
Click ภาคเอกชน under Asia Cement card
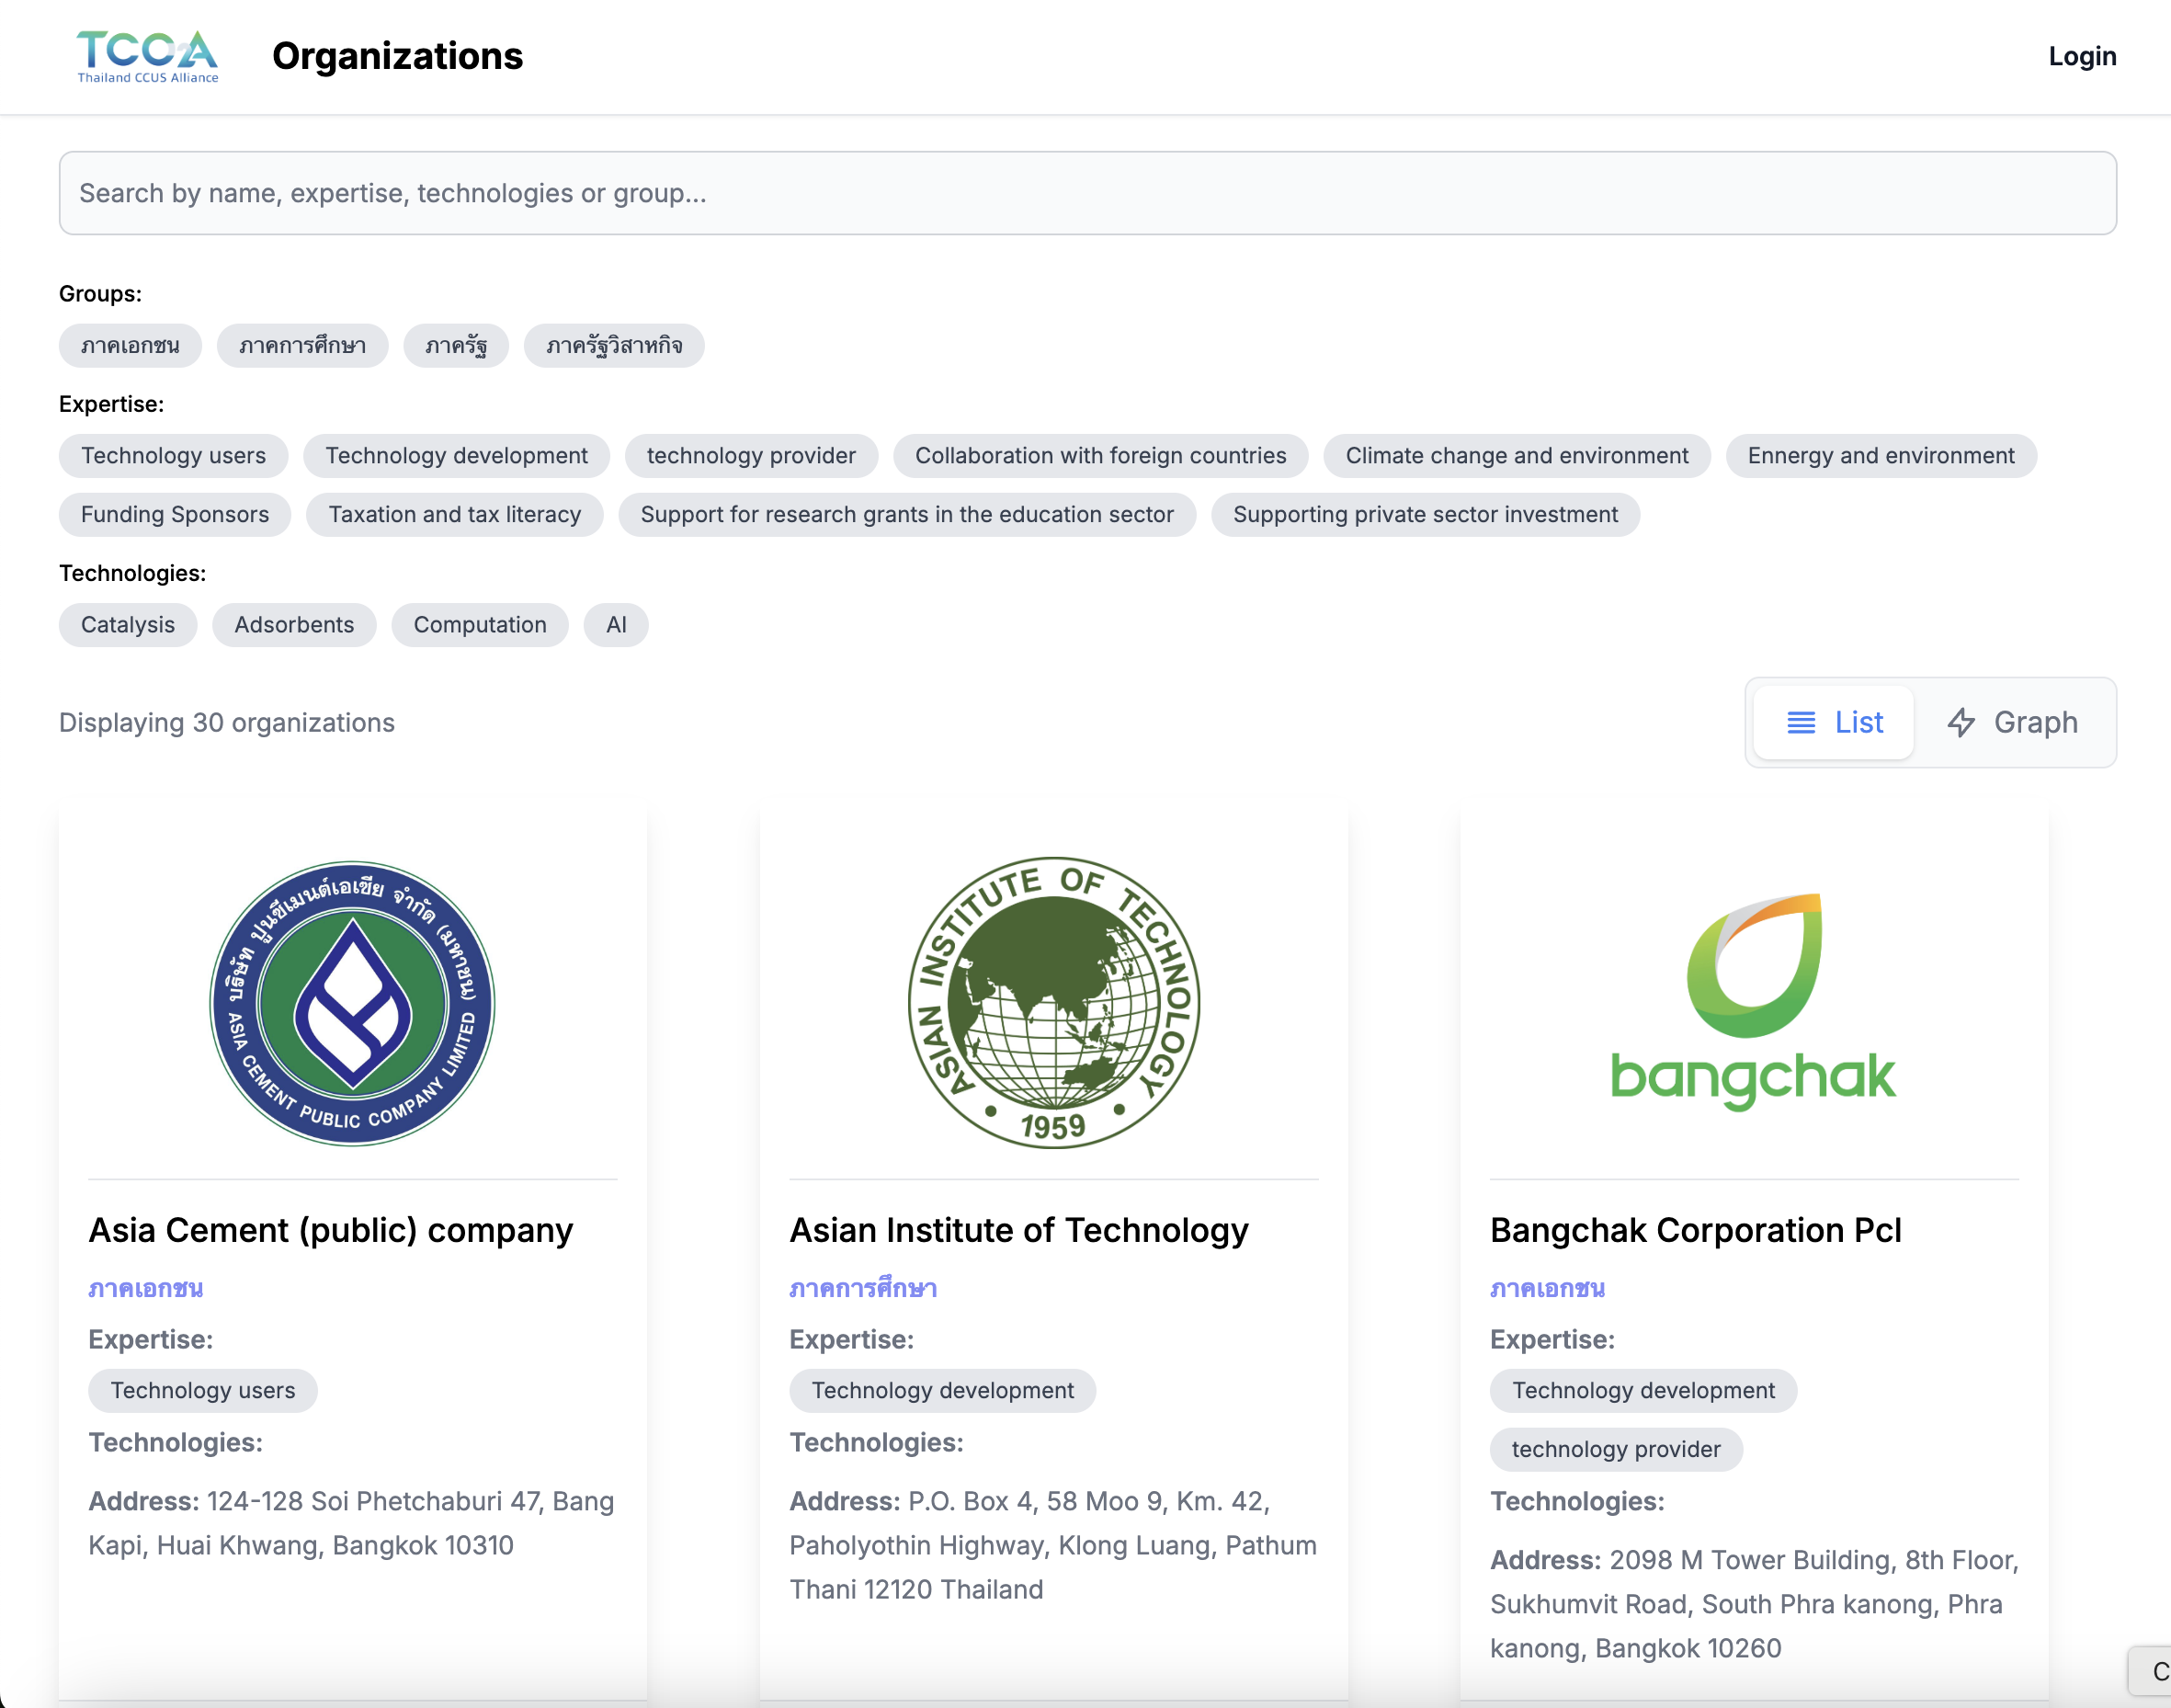[146, 1288]
